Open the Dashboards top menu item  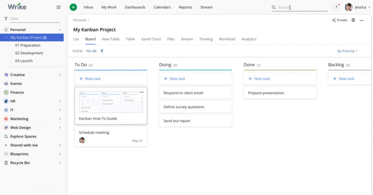[135, 7]
